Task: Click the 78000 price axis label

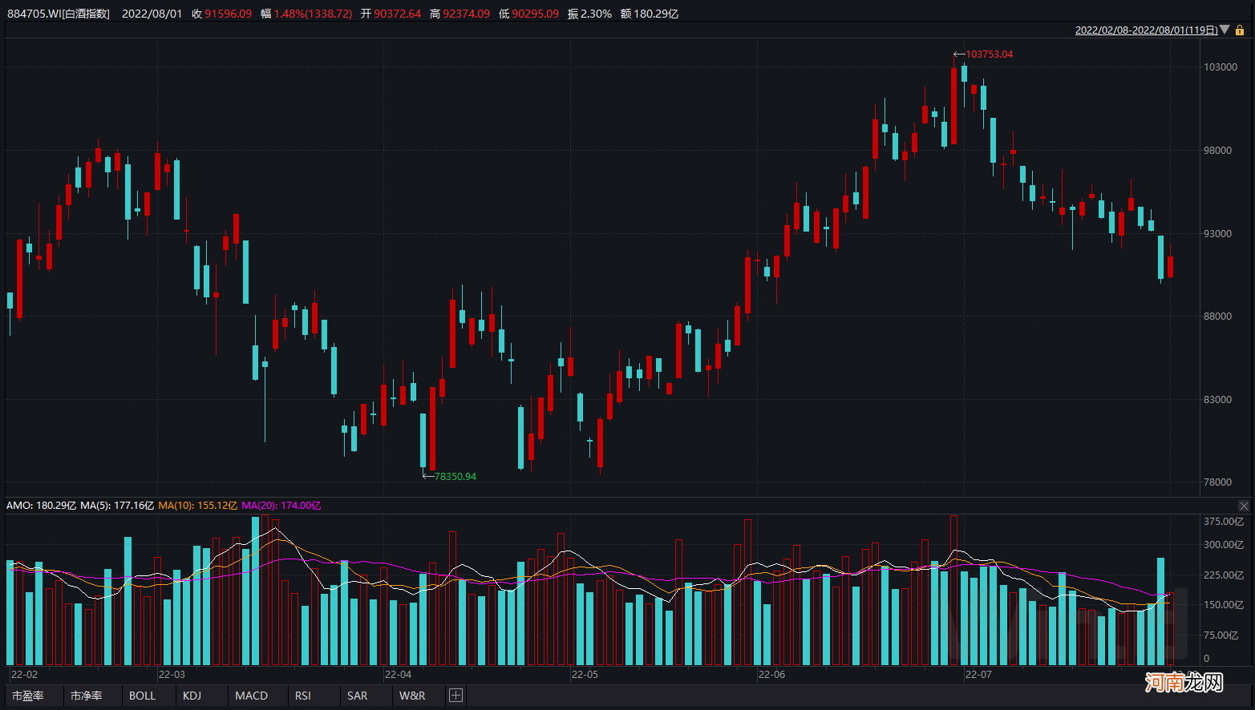Action: (x=1218, y=482)
